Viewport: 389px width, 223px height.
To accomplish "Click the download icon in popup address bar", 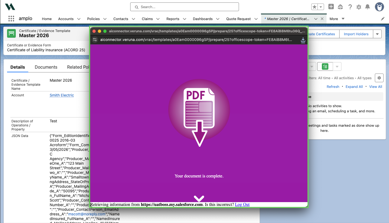I will (303, 40).
